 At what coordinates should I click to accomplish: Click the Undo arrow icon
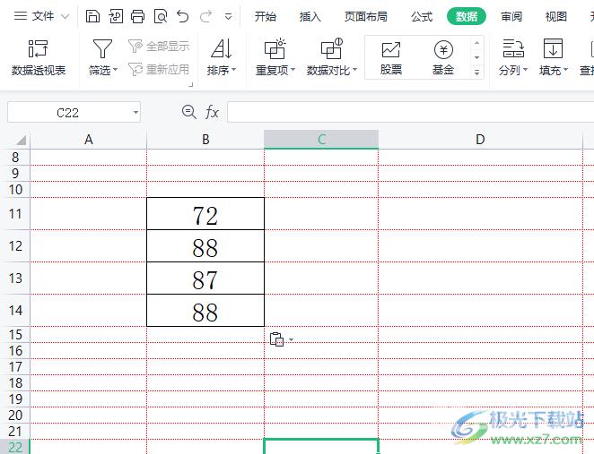point(182,16)
